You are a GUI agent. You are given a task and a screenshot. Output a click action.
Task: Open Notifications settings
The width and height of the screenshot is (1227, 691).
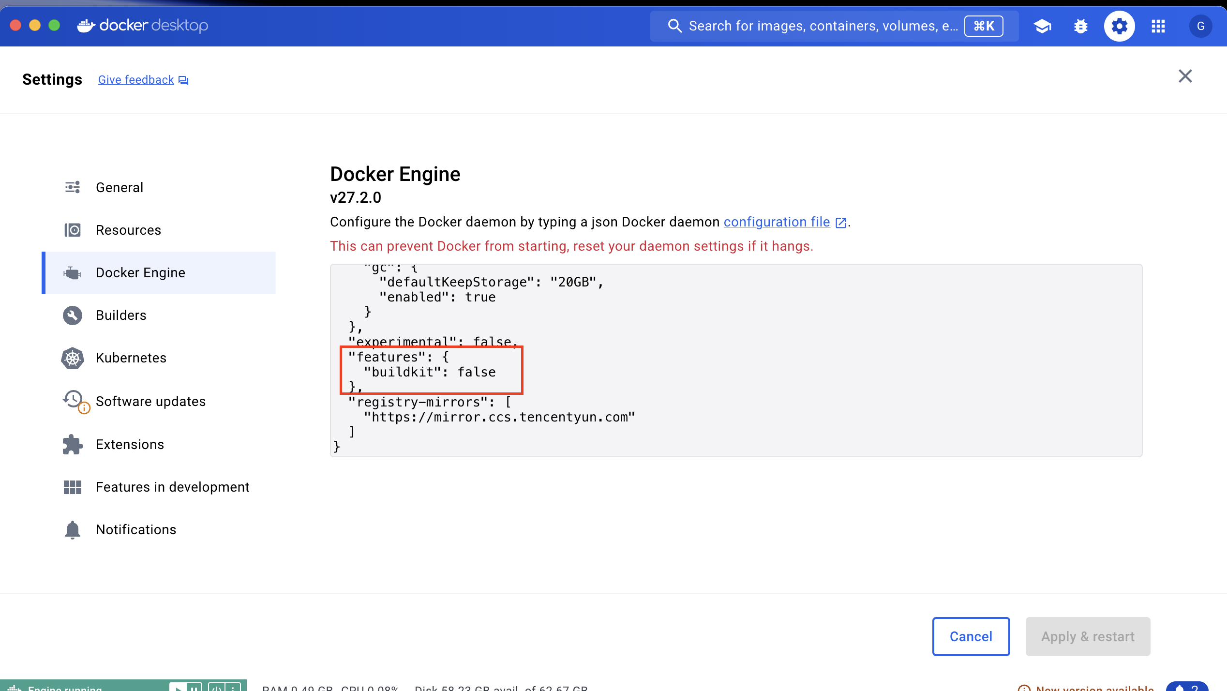pyautogui.click(x=159, y=529)
